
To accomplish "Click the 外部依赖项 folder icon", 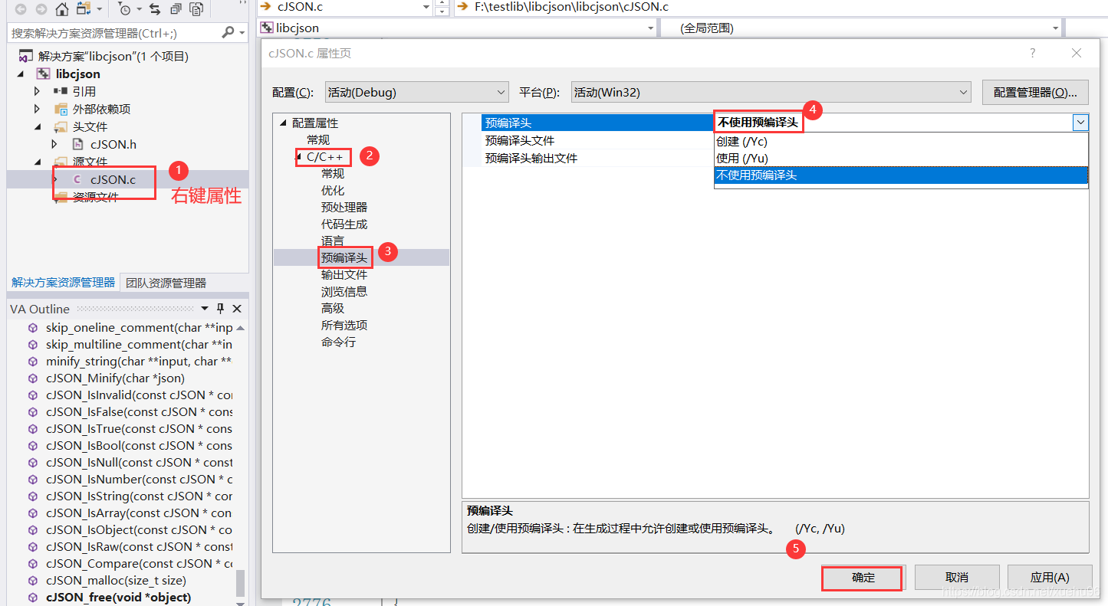I will point(61,109).
